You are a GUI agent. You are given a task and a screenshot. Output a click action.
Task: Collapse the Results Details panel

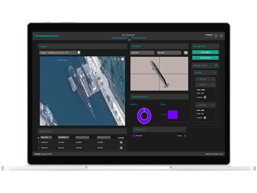(x=216, y=65)
